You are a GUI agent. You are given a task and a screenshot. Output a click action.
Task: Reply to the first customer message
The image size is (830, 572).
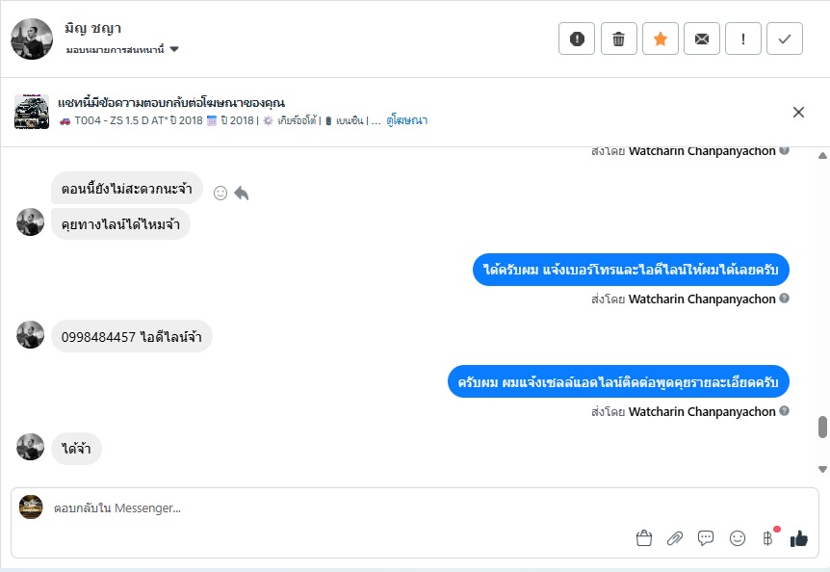click(242, 193)
